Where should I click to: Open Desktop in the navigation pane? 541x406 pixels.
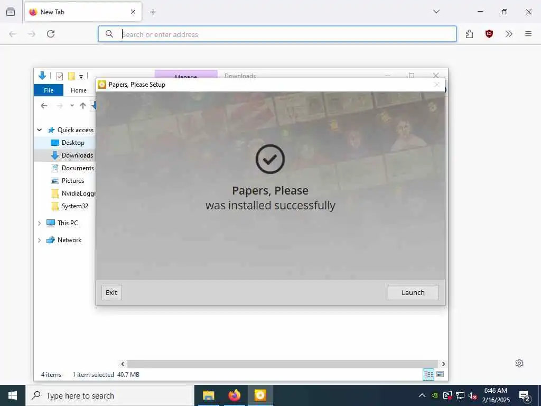(x=73, y=143)
